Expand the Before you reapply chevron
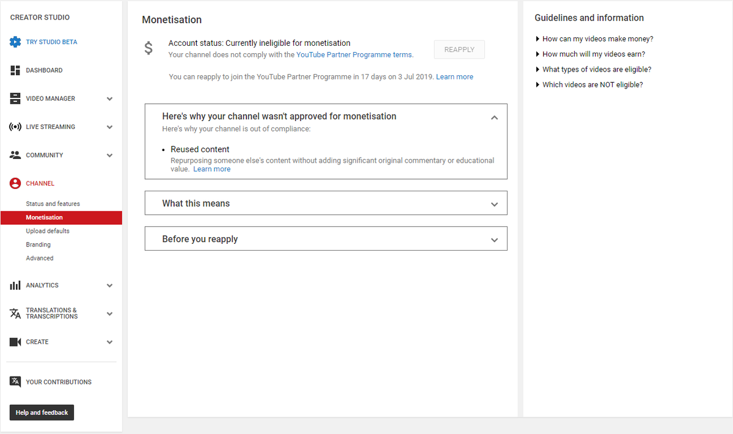The height and width of the screenshot is (434, 733). coord(494,240)
